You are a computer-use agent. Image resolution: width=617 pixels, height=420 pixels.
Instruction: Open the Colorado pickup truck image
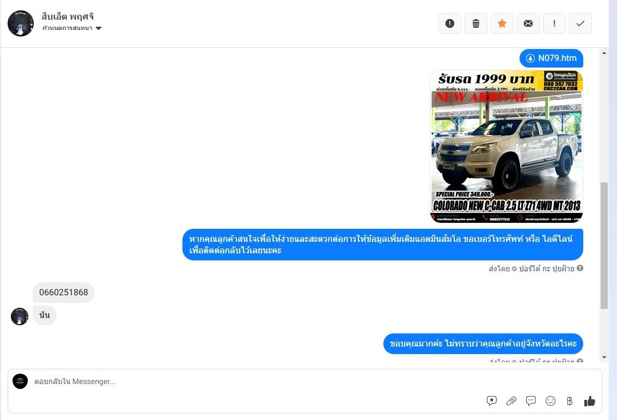click(x=506, y=147)
